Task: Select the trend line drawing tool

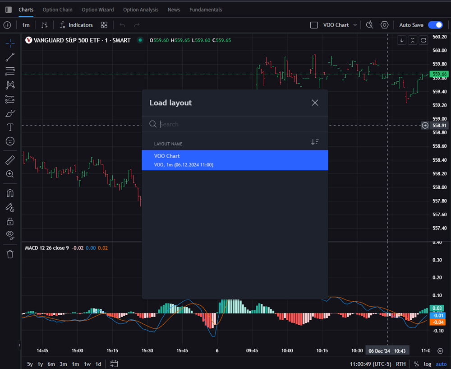Action: (x=10, y=57)
